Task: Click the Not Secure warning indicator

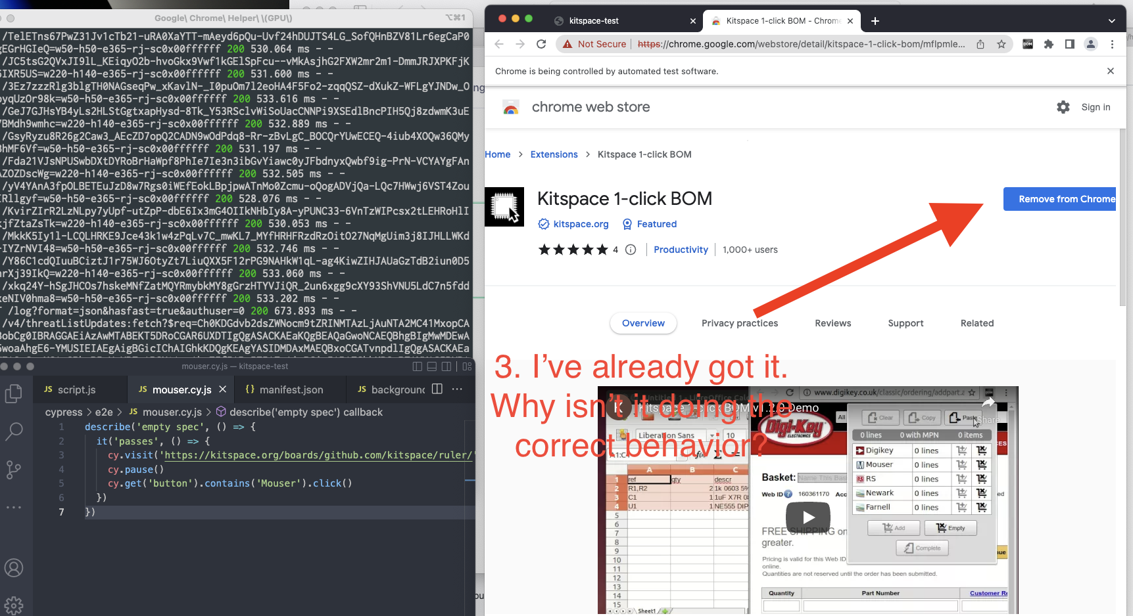Action: coord(594,44)
